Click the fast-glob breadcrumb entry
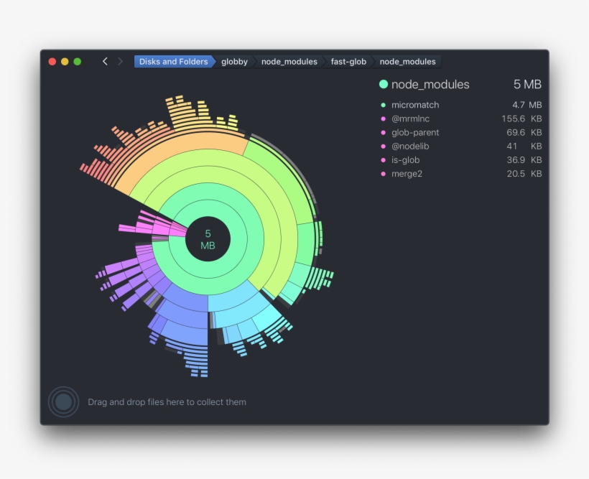Screen dimensions: 589x479 coord(348,62)
